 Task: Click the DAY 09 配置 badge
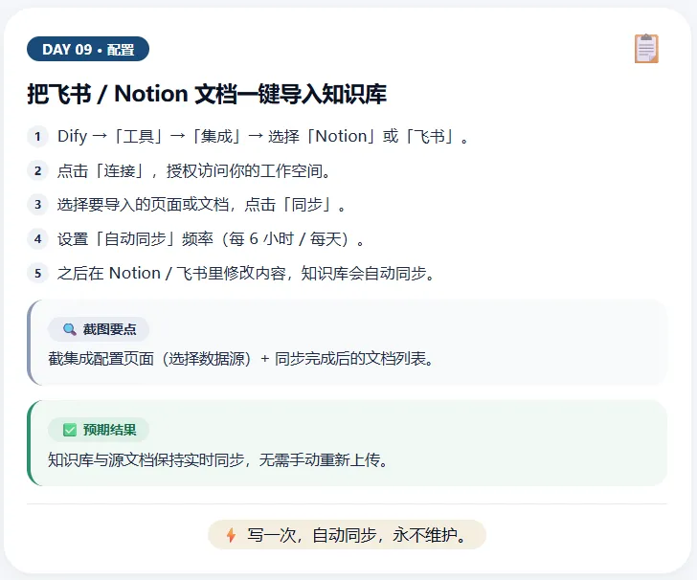(88, 49)
